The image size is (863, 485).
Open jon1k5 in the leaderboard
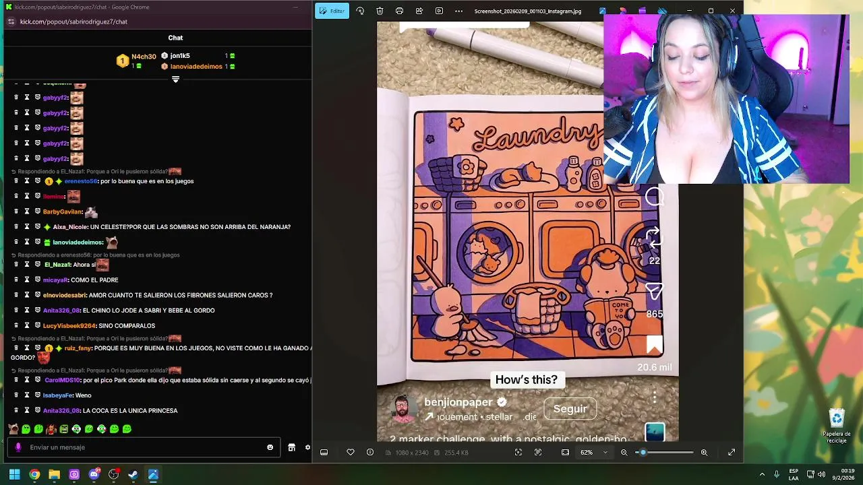(x=180, y=56)
